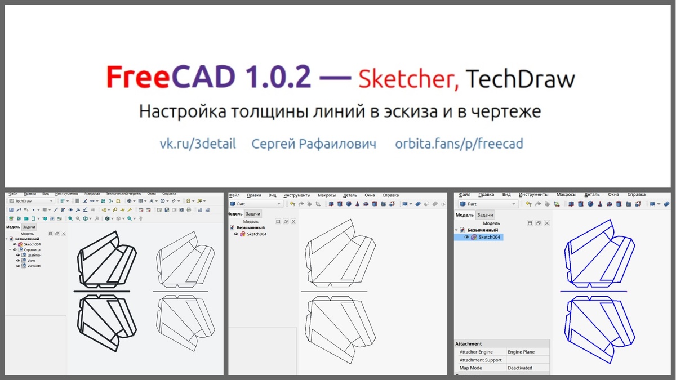Open Part workbench dropdown in right window
Image resolution: width=676 pixels, height=380 pixels.
pos(488,204)
